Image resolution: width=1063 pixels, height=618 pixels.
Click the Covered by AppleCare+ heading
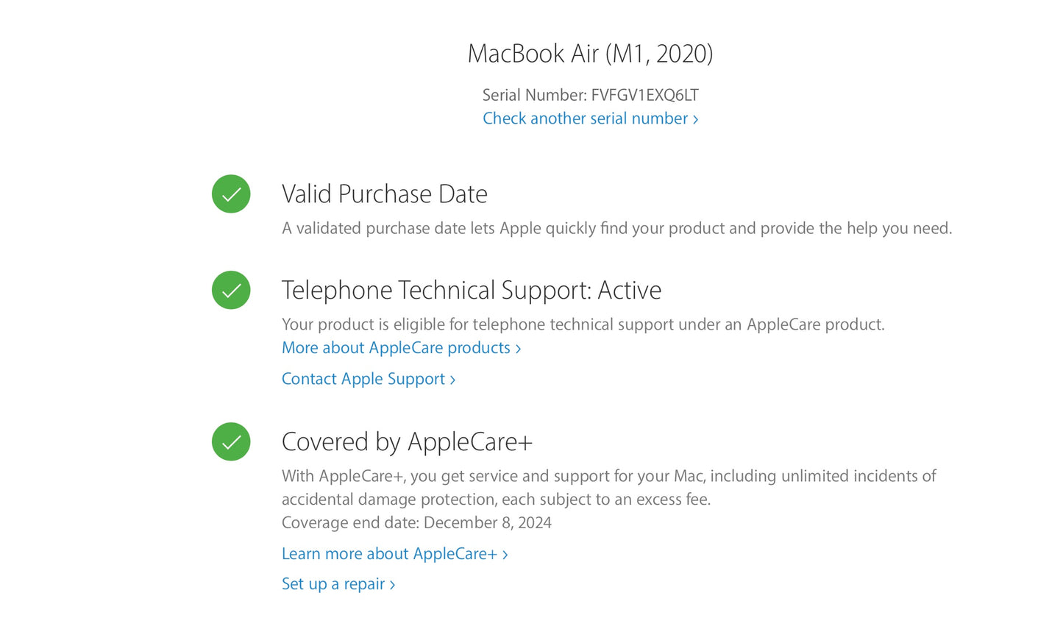tap(407, 441)
